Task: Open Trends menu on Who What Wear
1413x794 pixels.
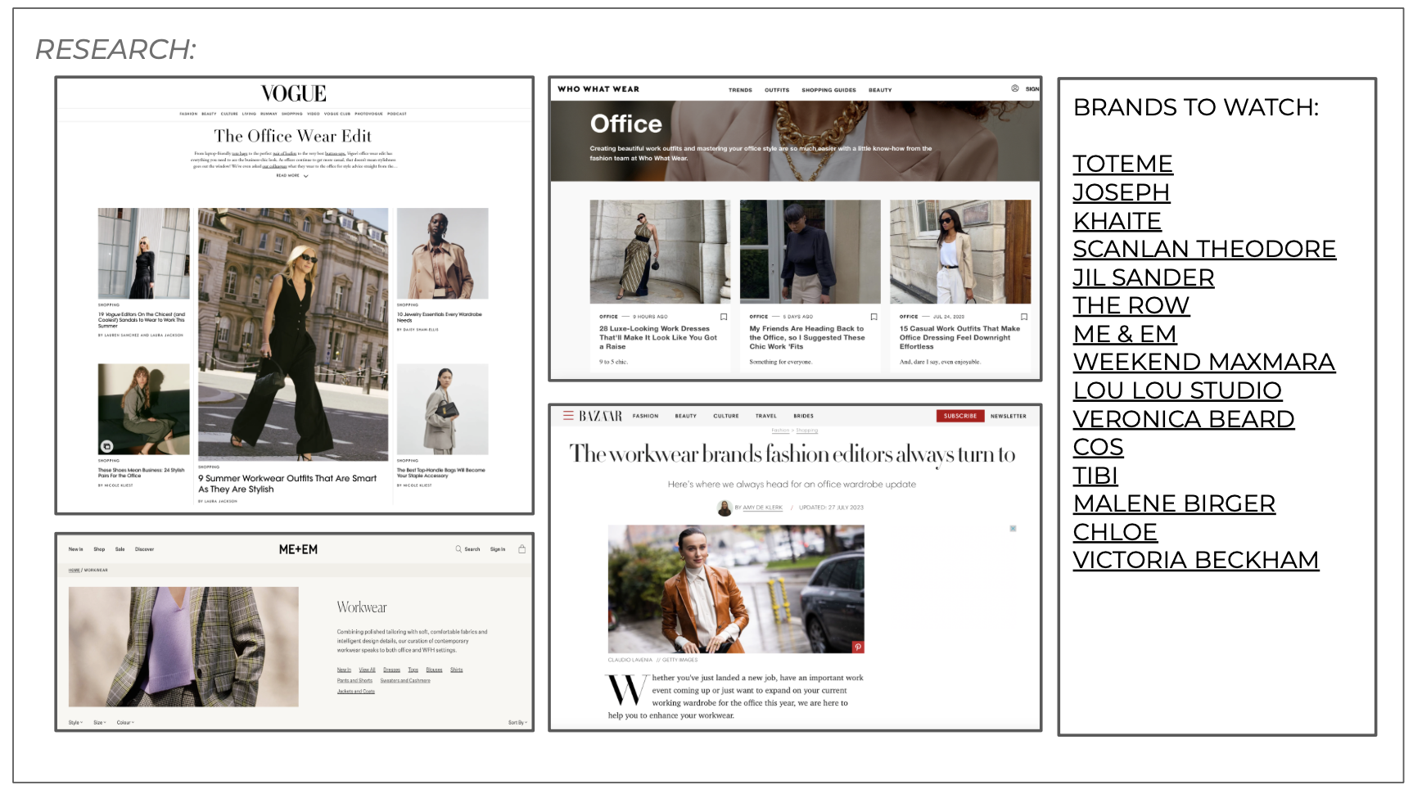Action: coord(740,90)
